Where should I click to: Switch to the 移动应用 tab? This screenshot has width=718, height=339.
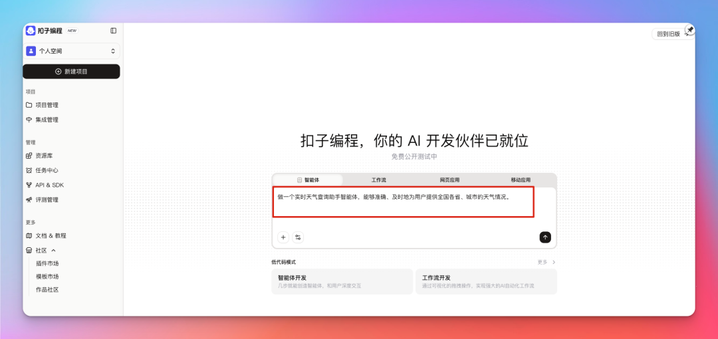(521, 180)
